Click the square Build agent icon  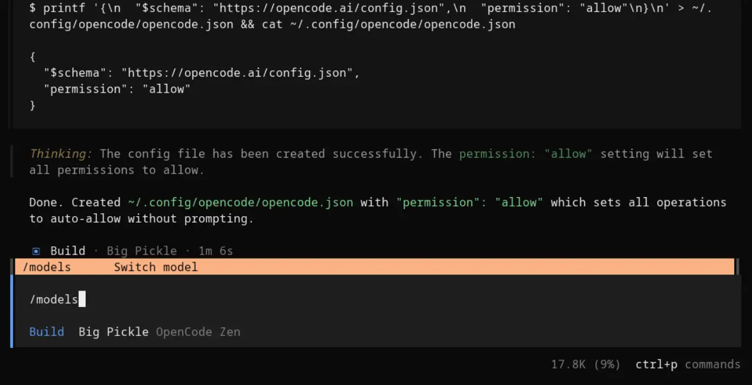click(x=36, y=251)
